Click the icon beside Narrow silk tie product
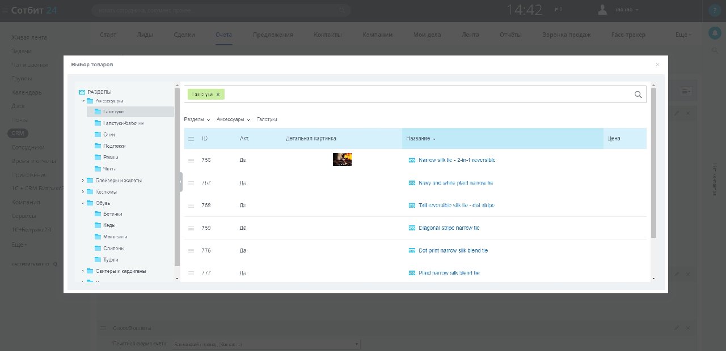726x351 pixels. point(412,160)
